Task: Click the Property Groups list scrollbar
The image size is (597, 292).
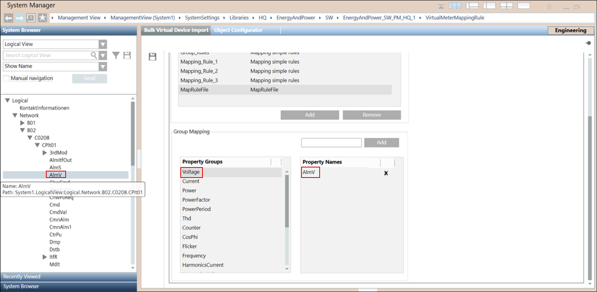Action: 287,201
